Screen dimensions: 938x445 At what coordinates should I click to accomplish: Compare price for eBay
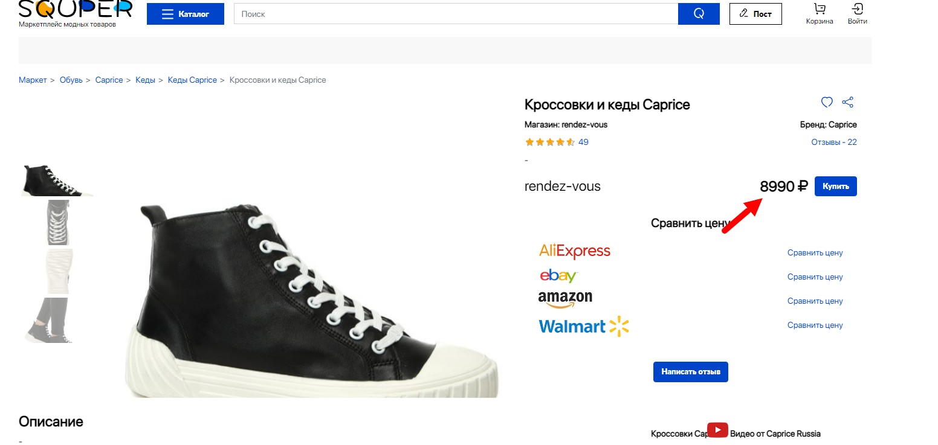(x=815, y=277)
